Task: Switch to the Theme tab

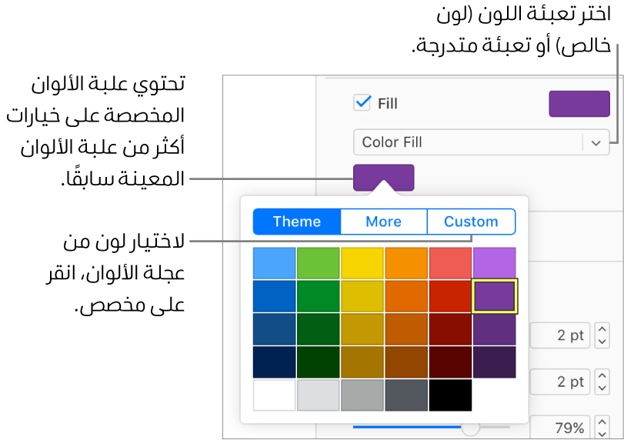Action: point(297,222)
